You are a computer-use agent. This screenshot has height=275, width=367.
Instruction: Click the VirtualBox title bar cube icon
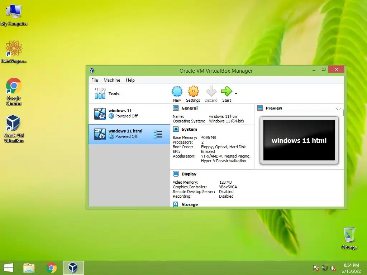[92, 71]
